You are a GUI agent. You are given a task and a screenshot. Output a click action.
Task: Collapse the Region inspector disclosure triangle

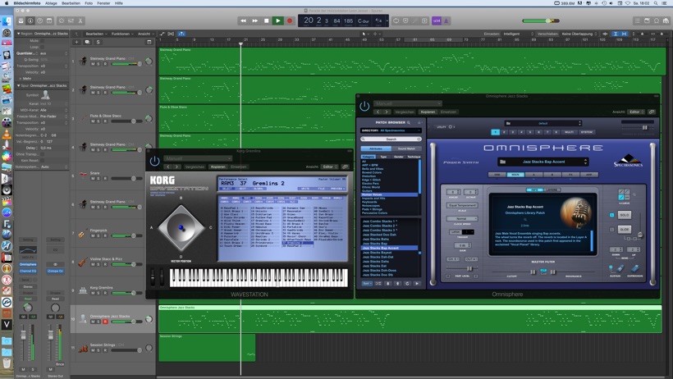click(18, 34)
